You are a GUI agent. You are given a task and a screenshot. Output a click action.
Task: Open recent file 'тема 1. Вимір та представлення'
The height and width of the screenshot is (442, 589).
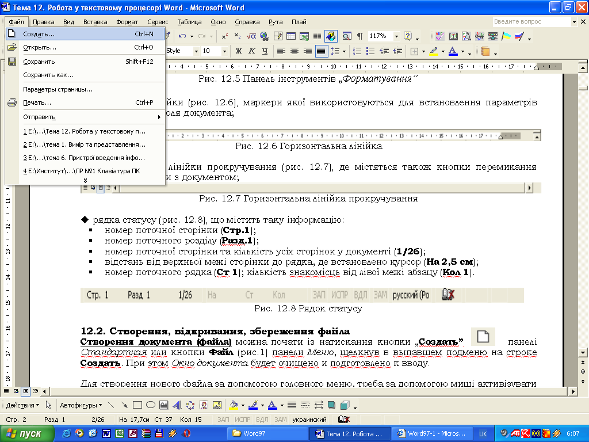click(x=85, y=144)
